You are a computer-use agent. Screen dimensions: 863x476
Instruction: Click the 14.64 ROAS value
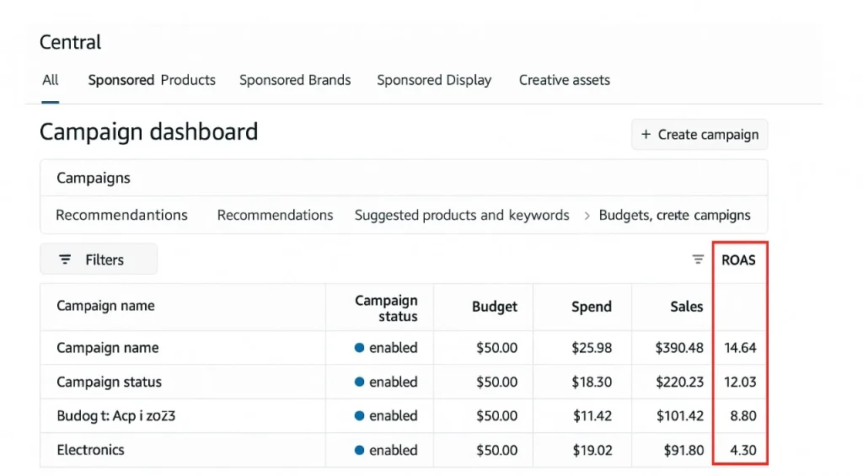(x=740, y=348)
